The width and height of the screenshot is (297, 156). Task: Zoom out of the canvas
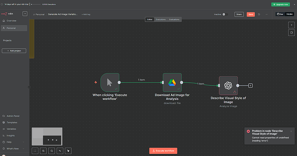52,151
